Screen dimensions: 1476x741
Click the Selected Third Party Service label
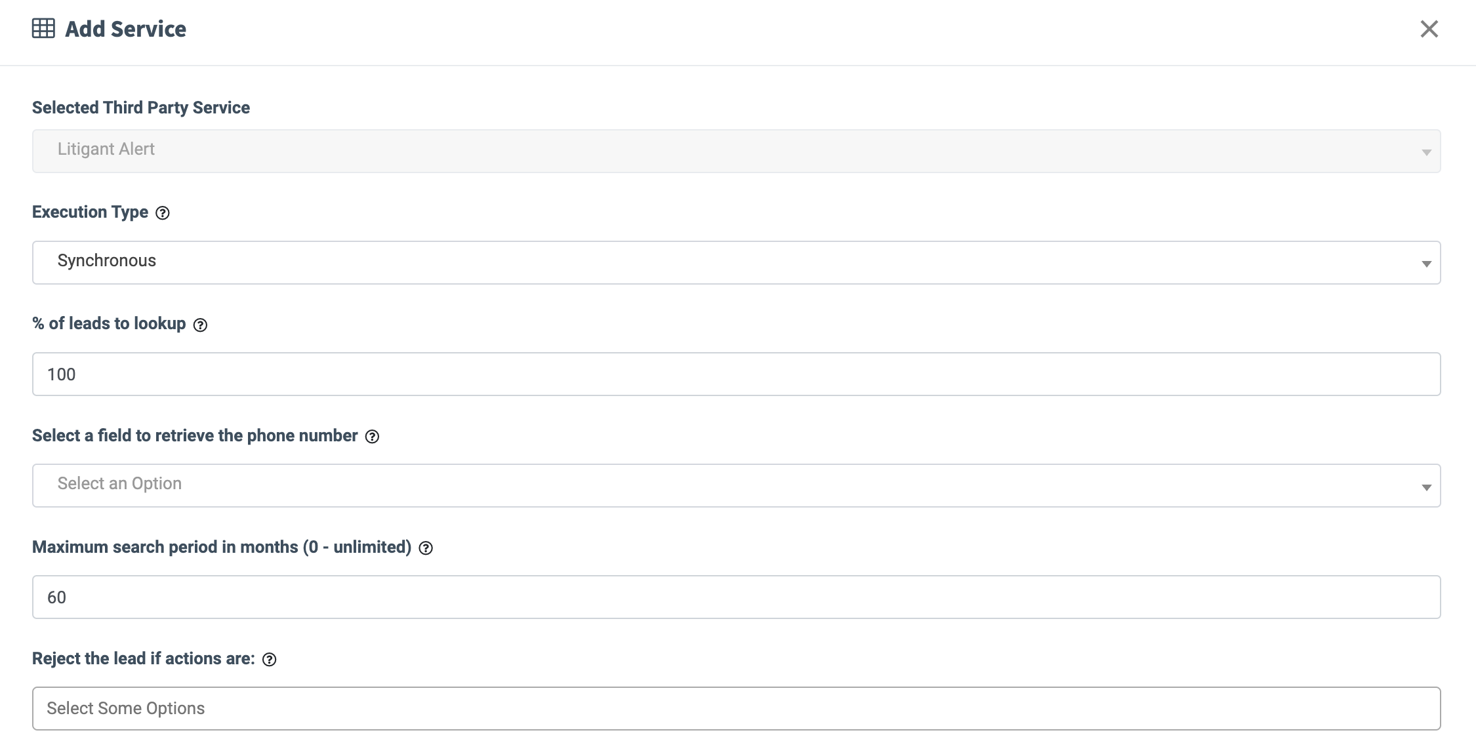pos(141,108)
